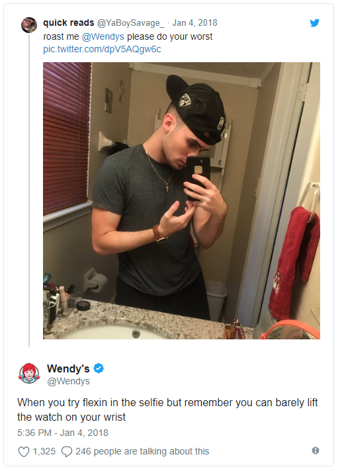This screenshot has height=471, width=342.
Task: Click the Wendy's reply tweet text
Action: click(x=167, y=409)
